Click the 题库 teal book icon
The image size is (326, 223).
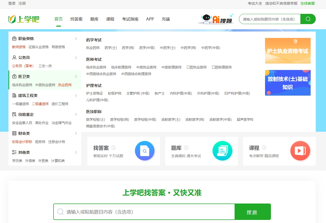tap(222, 151)
